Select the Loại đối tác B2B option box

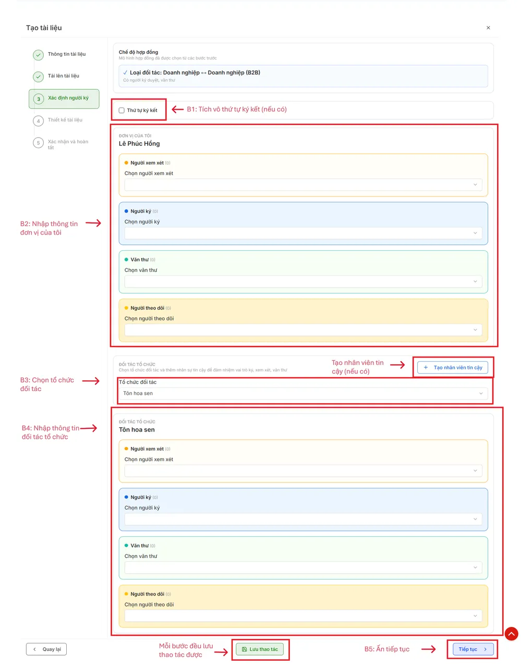click(x=303, y=76)
